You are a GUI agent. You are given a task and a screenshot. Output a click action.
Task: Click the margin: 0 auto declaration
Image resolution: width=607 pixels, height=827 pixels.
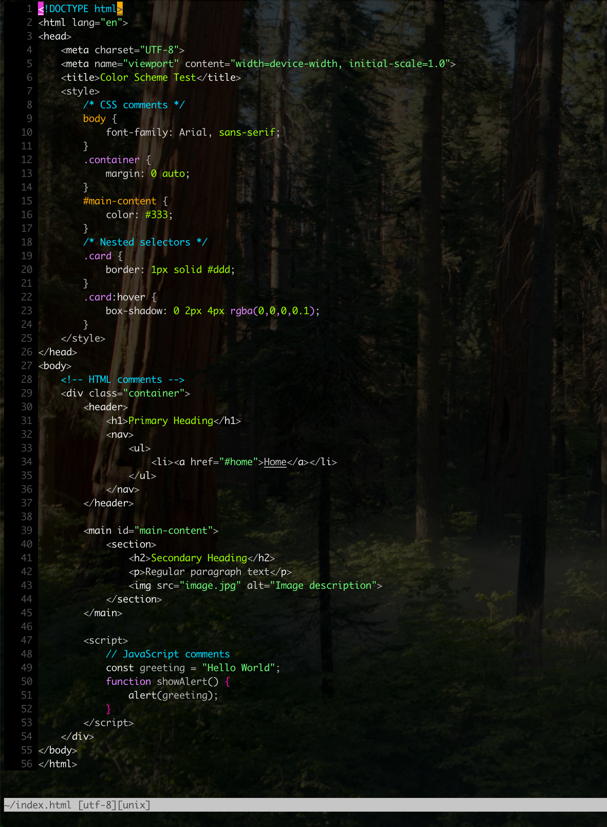click(148, 173)
